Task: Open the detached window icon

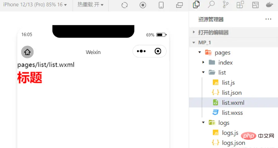Action: (x=179, y=5)
